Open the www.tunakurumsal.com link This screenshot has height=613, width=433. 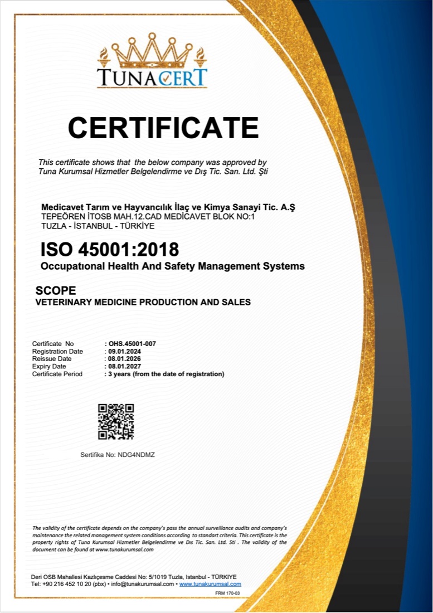[210, 584]
